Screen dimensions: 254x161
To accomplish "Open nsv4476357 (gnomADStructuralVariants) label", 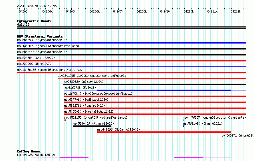I will pyautogui.click(x=214, y=117).
